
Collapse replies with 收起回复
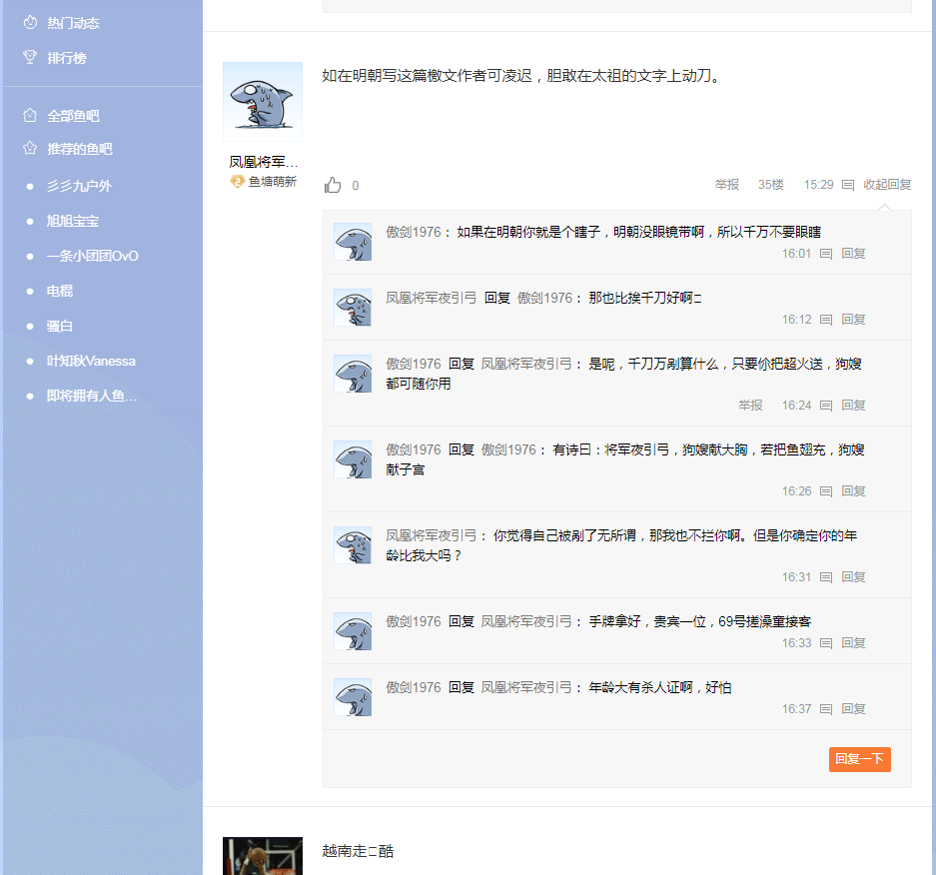(887, 185)
